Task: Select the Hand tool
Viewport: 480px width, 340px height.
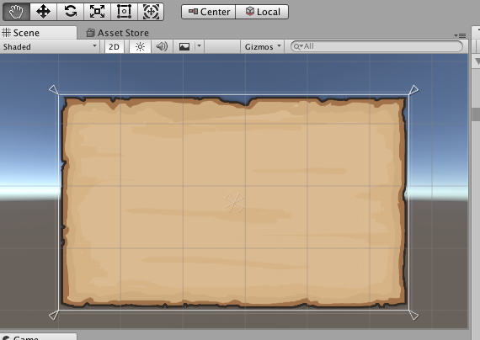Action: (16, 12)
